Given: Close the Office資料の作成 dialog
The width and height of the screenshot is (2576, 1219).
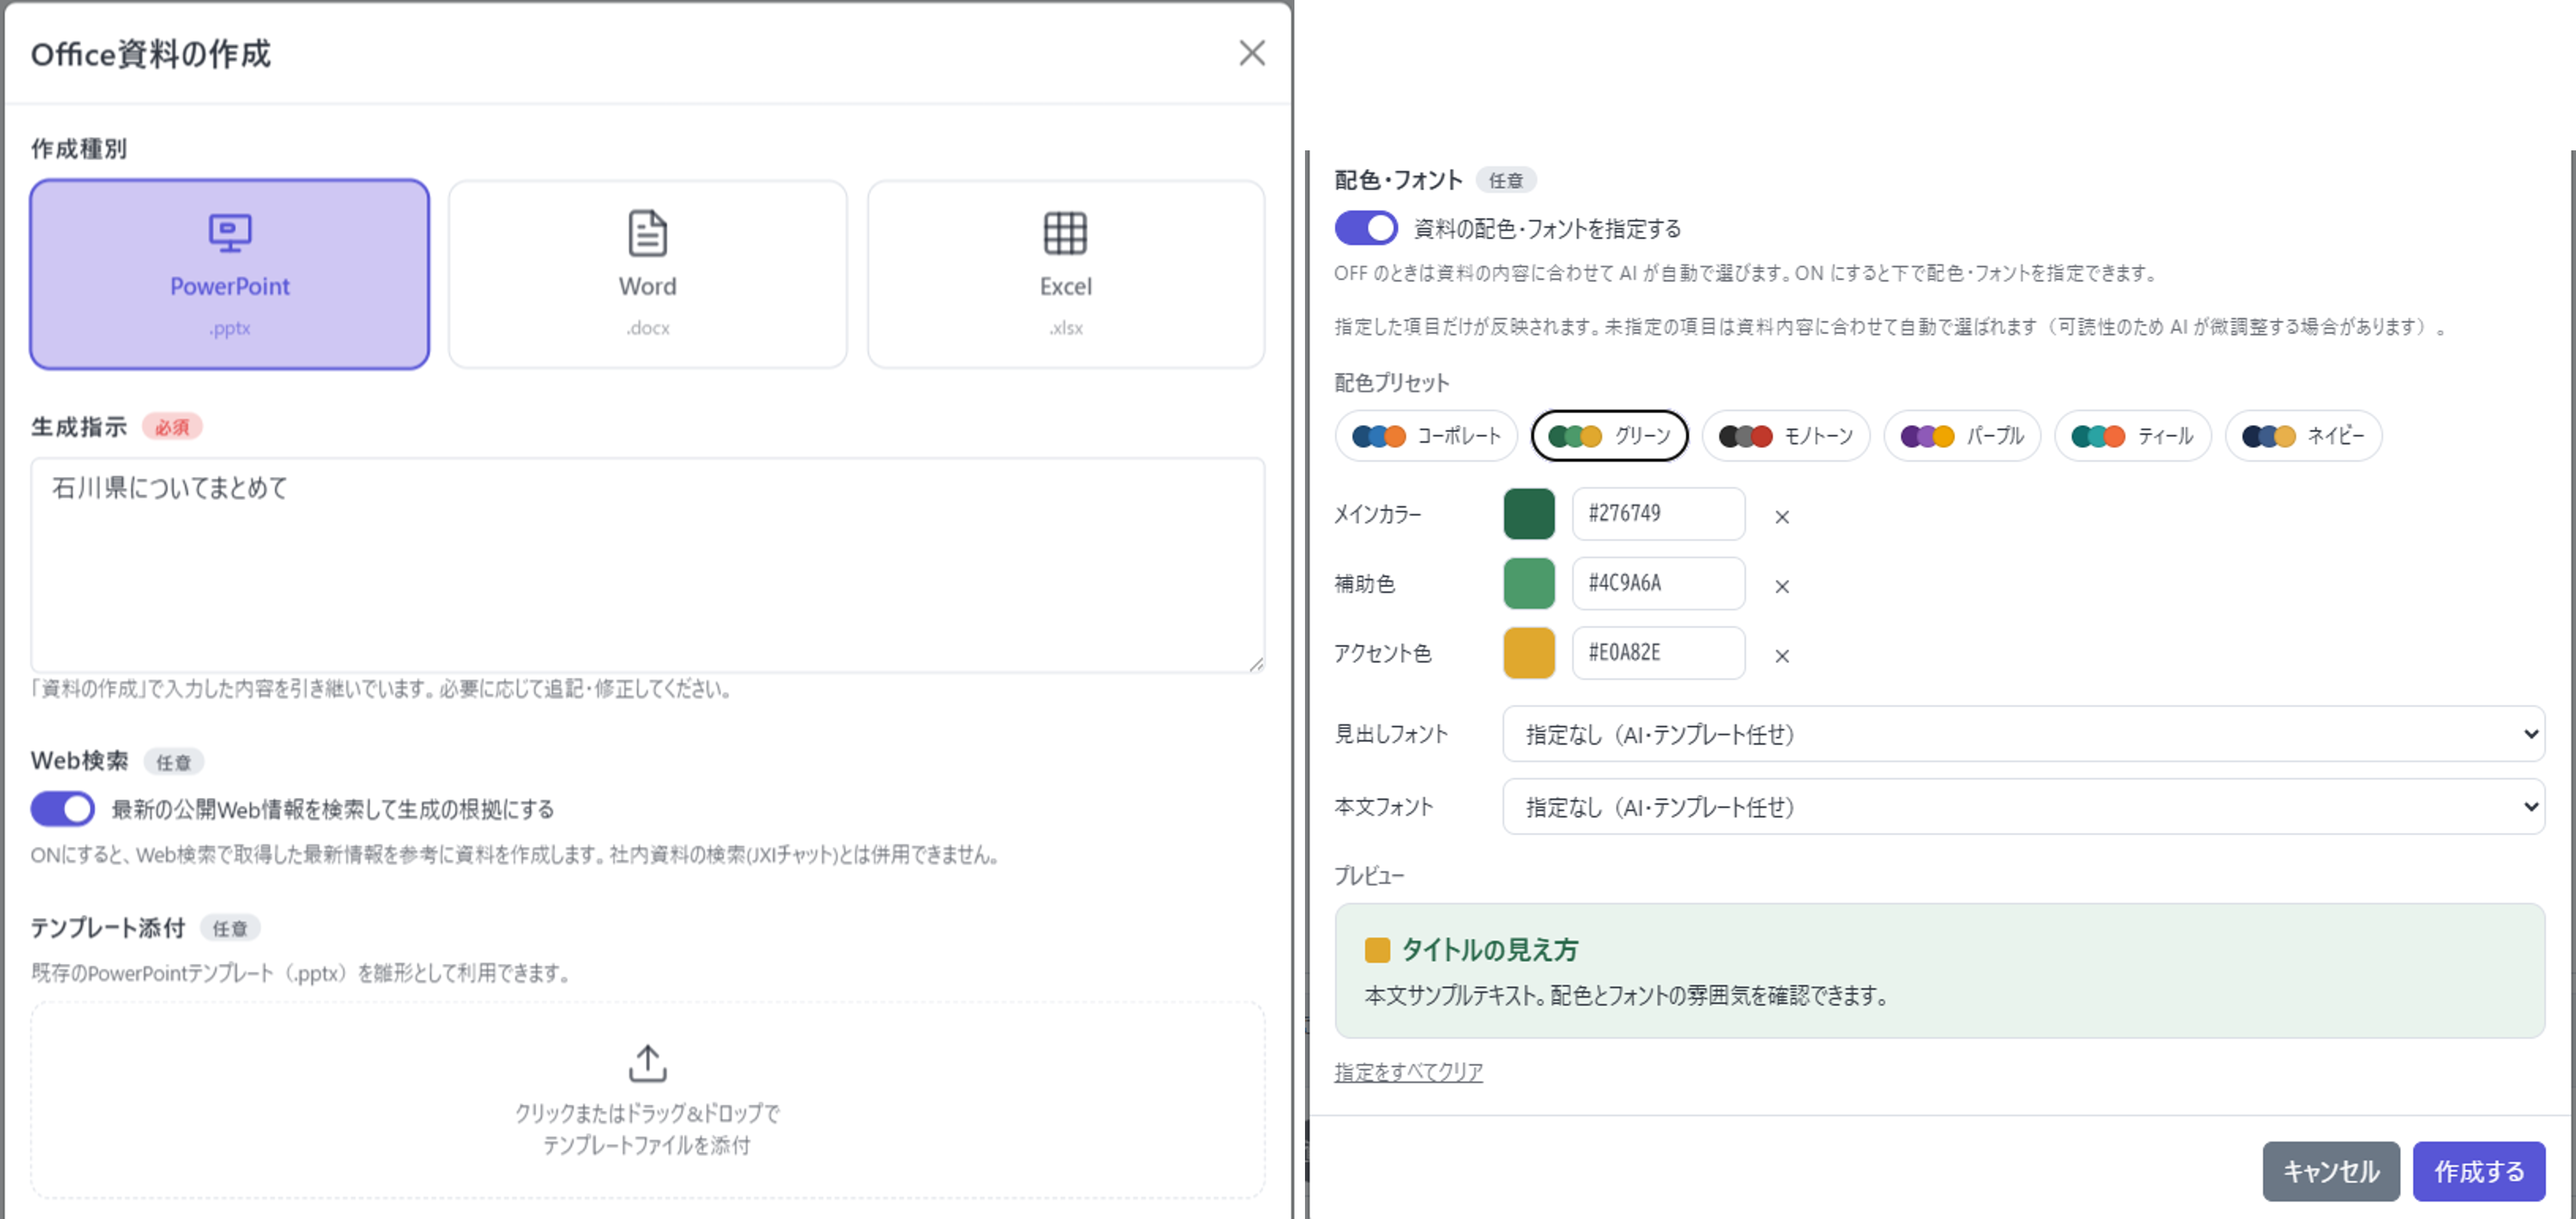Looking at the screenshot, I should click(x=1251, y=53).
